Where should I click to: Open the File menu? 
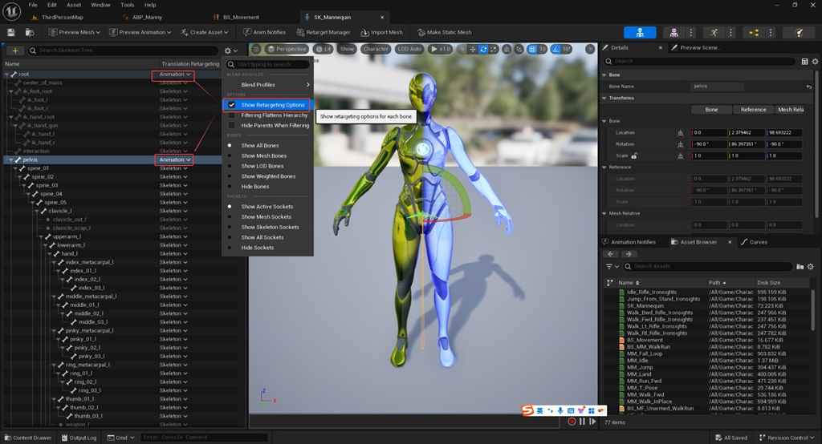pyautogui.click(x=32, y=5)
